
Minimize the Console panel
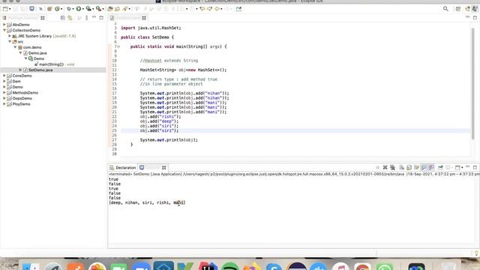point(467,166)
